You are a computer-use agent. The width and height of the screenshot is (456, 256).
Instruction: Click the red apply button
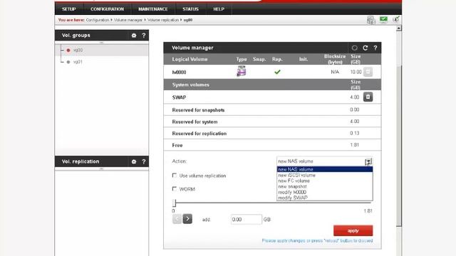tap(353, 230)
